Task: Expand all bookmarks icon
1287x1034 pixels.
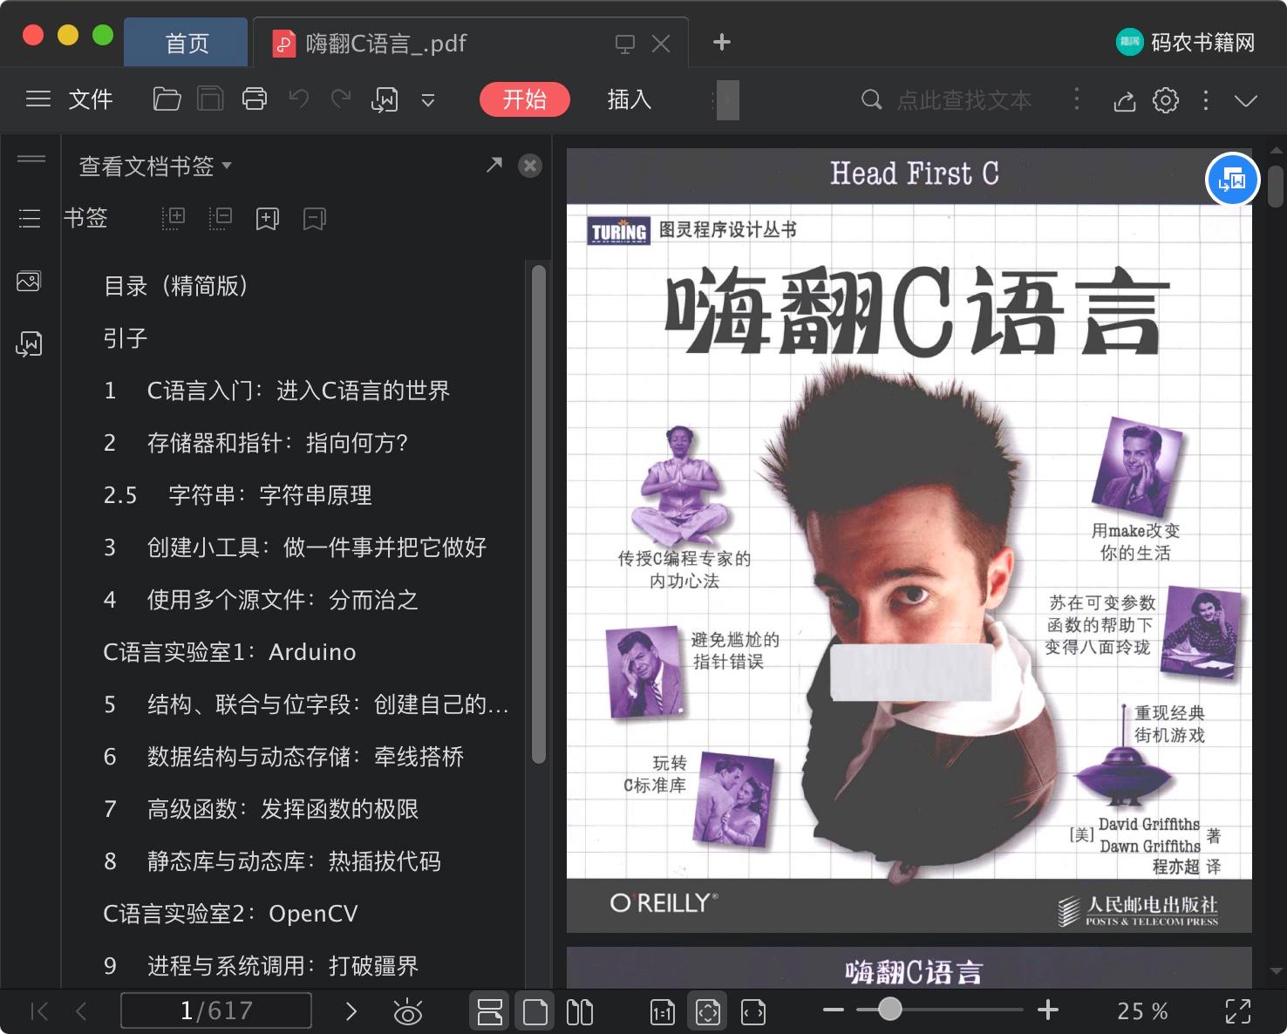Action: click(174, 218)
